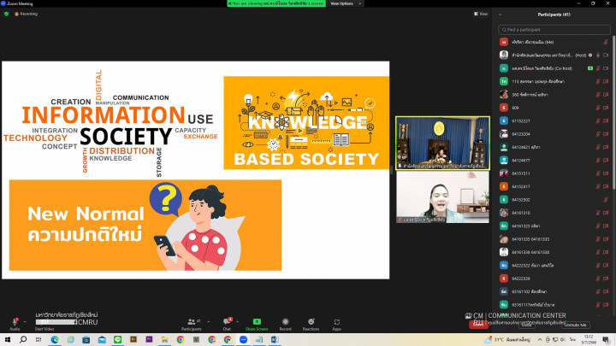Click the green 'You are viewing' screen share banner
616x346 pixels.
[276, 3]
